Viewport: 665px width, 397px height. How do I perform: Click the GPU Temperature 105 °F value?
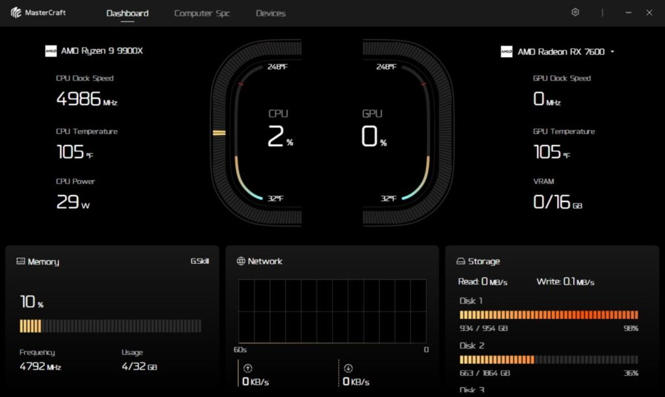click(552, 152)
